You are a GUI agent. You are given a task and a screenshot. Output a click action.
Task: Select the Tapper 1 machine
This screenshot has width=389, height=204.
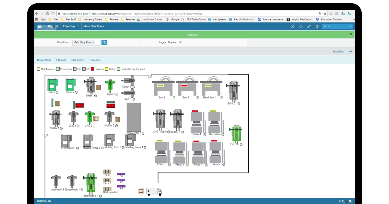tap(110, 86)
